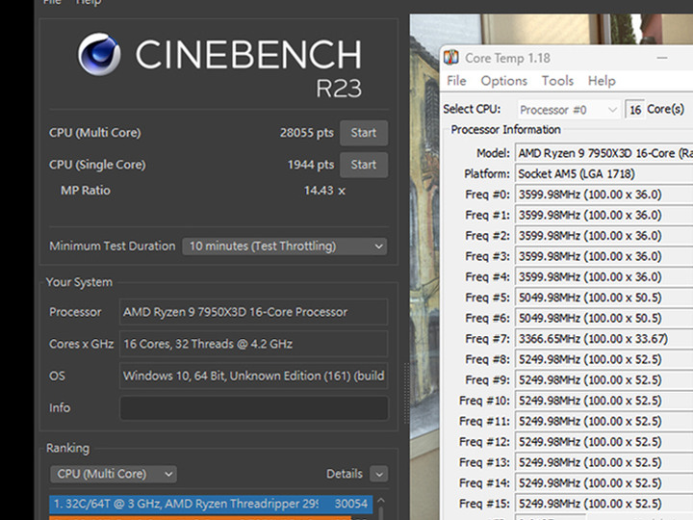This screenshot has width=693, height=520.
Task: Click the MP Ratio value 14.43 x
Action: [x=324, y=191]
